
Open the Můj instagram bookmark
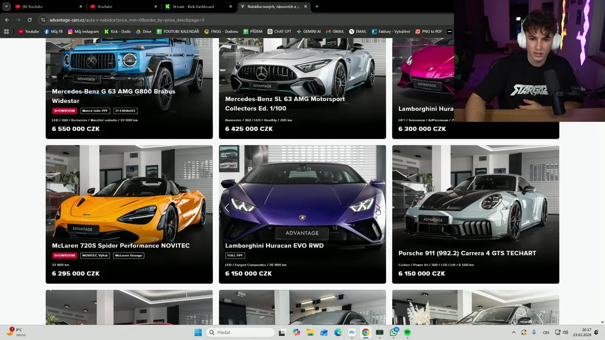coord(83,32)
